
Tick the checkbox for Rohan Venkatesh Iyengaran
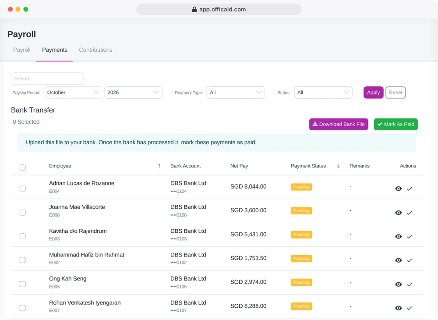(23, 308)
